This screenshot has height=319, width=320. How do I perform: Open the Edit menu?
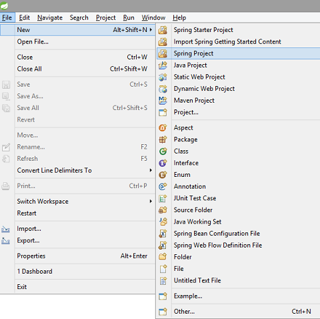(x=24, y=17)
